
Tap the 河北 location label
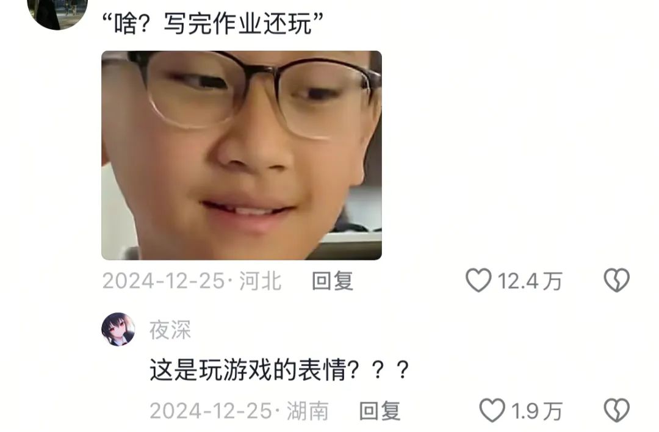(260, 281)
